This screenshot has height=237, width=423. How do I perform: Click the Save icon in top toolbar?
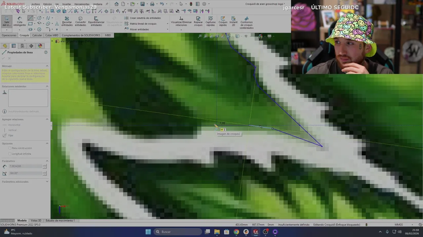[x=142, y=4]
